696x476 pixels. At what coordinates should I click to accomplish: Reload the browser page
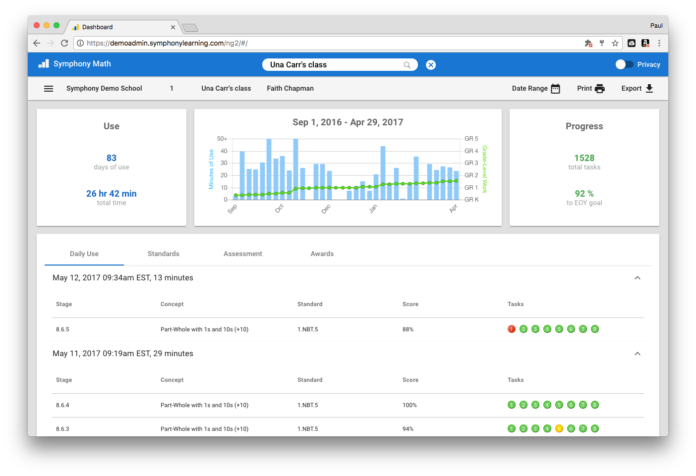(x=64, y=43)
